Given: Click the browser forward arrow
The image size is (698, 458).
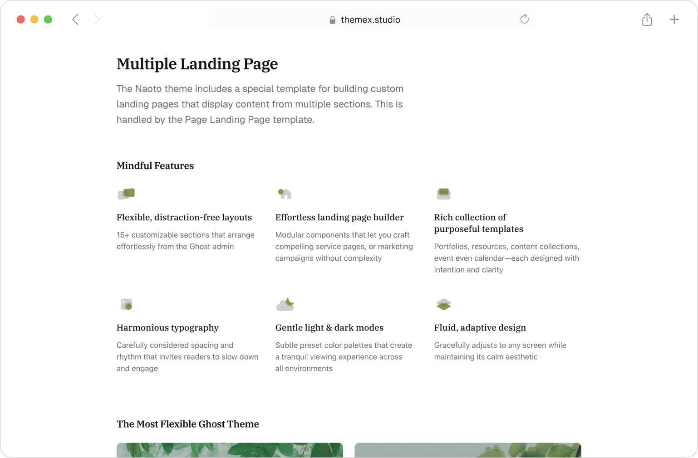Looking at the screenshot, I should coord(97,19).
